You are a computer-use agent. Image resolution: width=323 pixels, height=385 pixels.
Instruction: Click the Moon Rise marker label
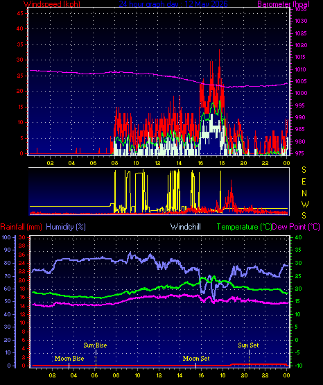pos(69,359)
